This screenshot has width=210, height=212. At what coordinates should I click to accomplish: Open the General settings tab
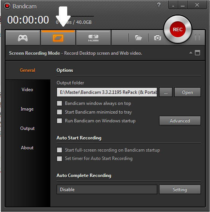[x=27, y=70]
